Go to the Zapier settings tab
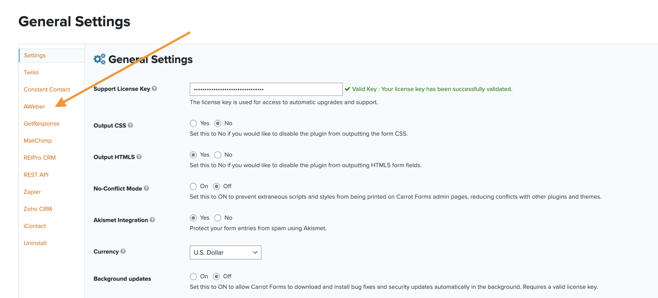Viewport: 658px width, 298px height. [32, 192]
